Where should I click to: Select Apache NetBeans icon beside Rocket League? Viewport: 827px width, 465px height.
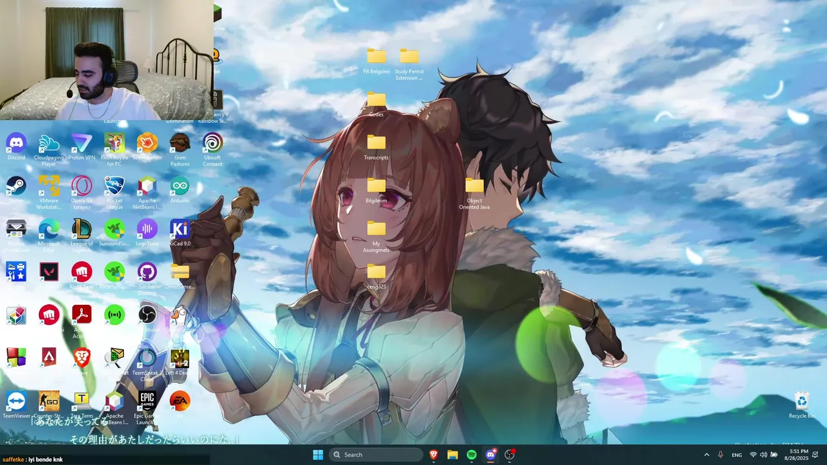(x=147, y=193)
